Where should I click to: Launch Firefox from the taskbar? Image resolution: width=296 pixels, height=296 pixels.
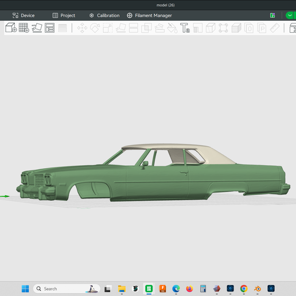point(190,289)
